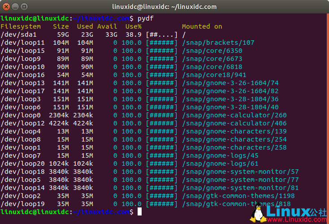Screen dimensions: 329x224
Task: Click mount path /snap/gnome-3-28-1804/40
Action: pos(230,108)
